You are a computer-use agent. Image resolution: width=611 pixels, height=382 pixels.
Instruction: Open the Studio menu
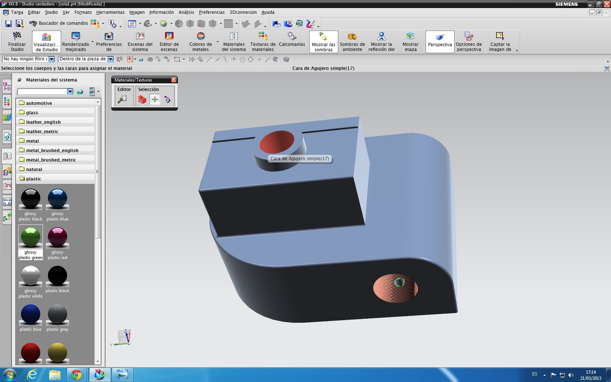(x=51, y=12)
